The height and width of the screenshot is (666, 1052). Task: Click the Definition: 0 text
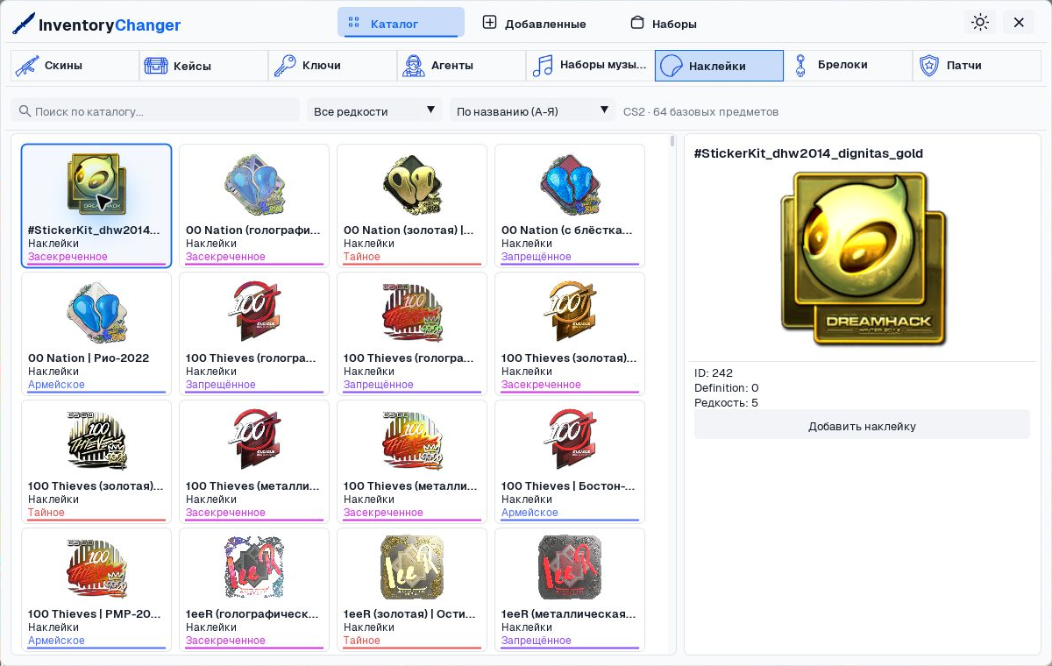[x=727, y=387]
